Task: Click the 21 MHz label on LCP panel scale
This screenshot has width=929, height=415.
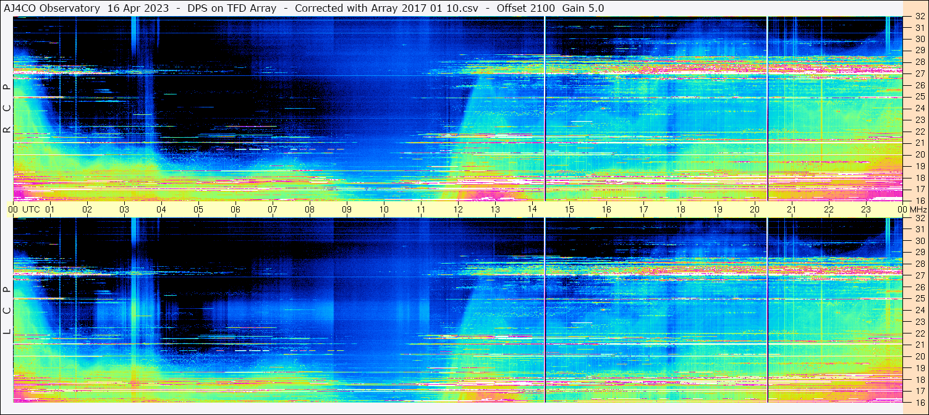Action: tap(919, 345)
